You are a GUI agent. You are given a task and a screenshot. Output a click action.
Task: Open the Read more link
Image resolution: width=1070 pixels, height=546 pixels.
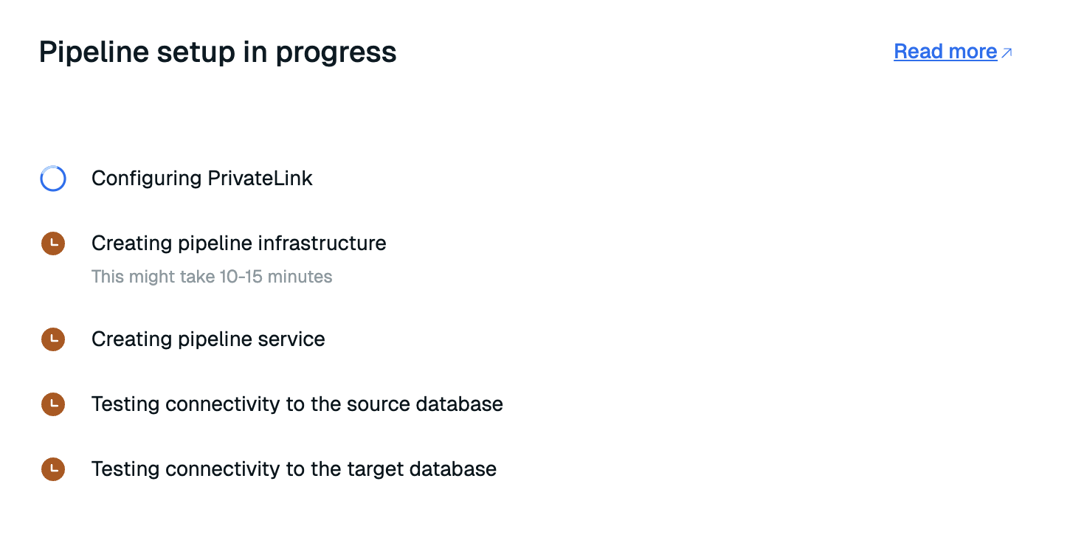(x=945, y=52)
